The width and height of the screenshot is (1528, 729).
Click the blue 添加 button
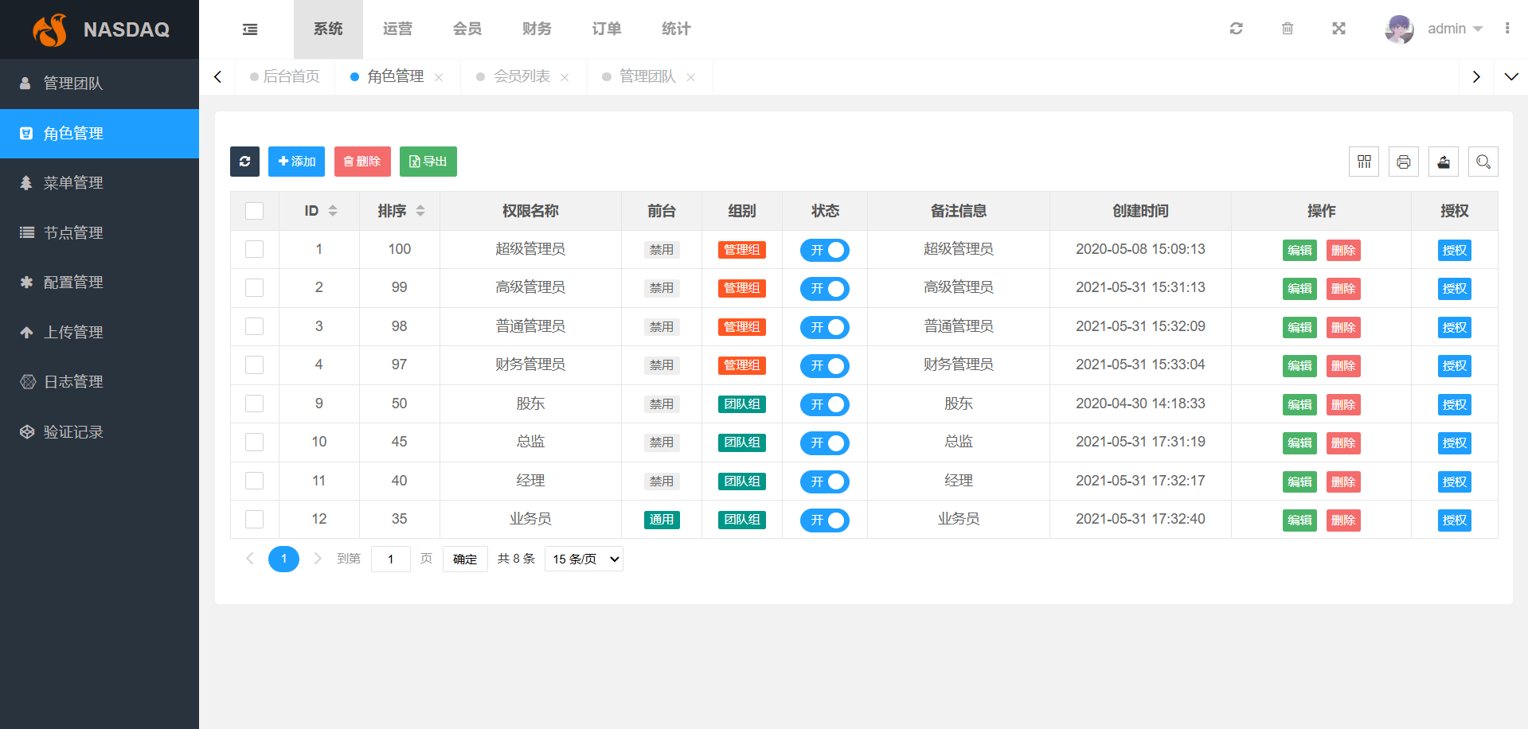click(296, 162)
